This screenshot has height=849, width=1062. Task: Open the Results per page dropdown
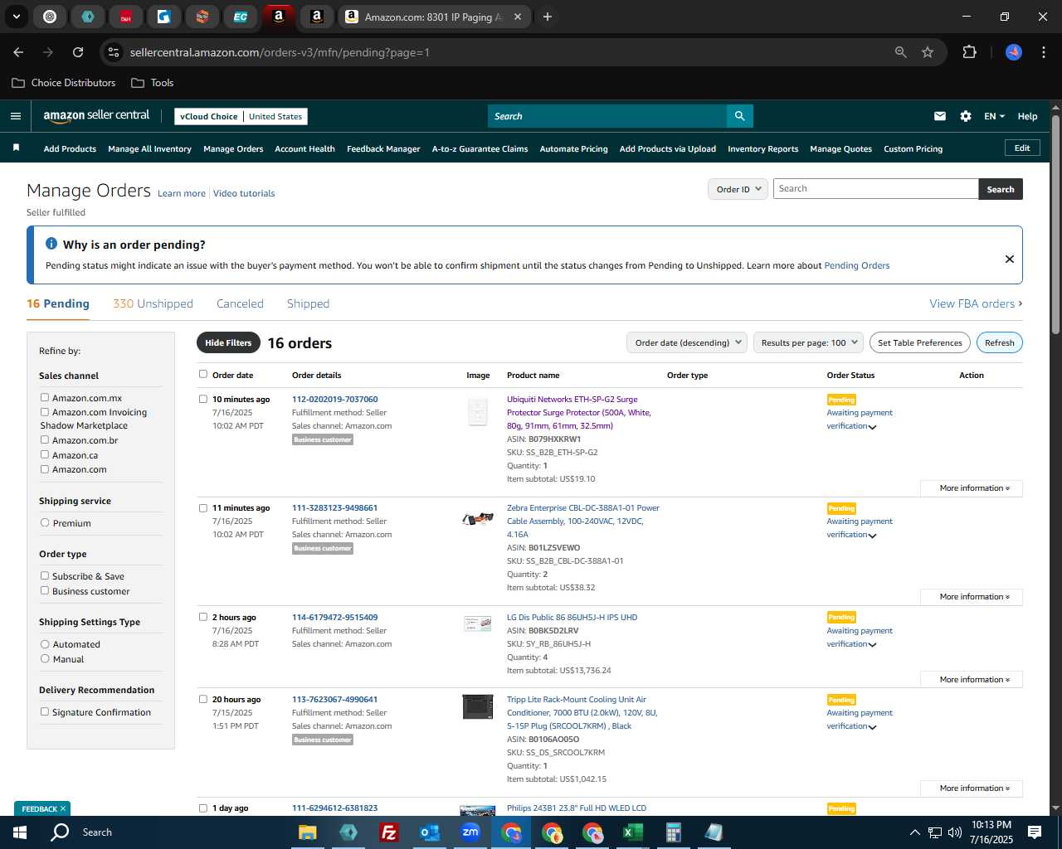pyautogui.click(x=809, y=342)
